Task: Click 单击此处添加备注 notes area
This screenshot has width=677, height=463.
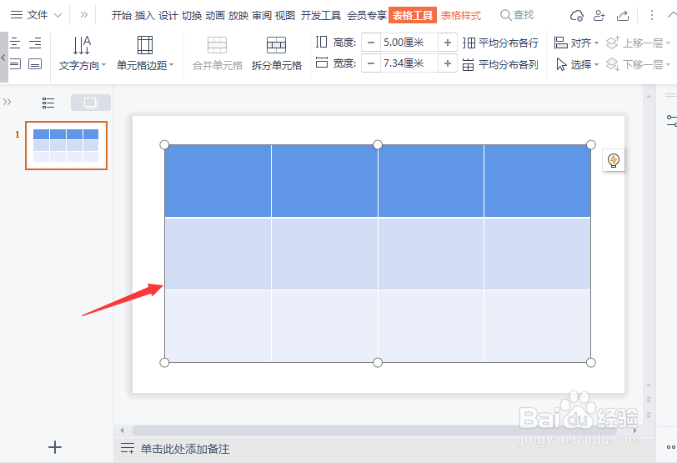Action: tap(185, 449)
